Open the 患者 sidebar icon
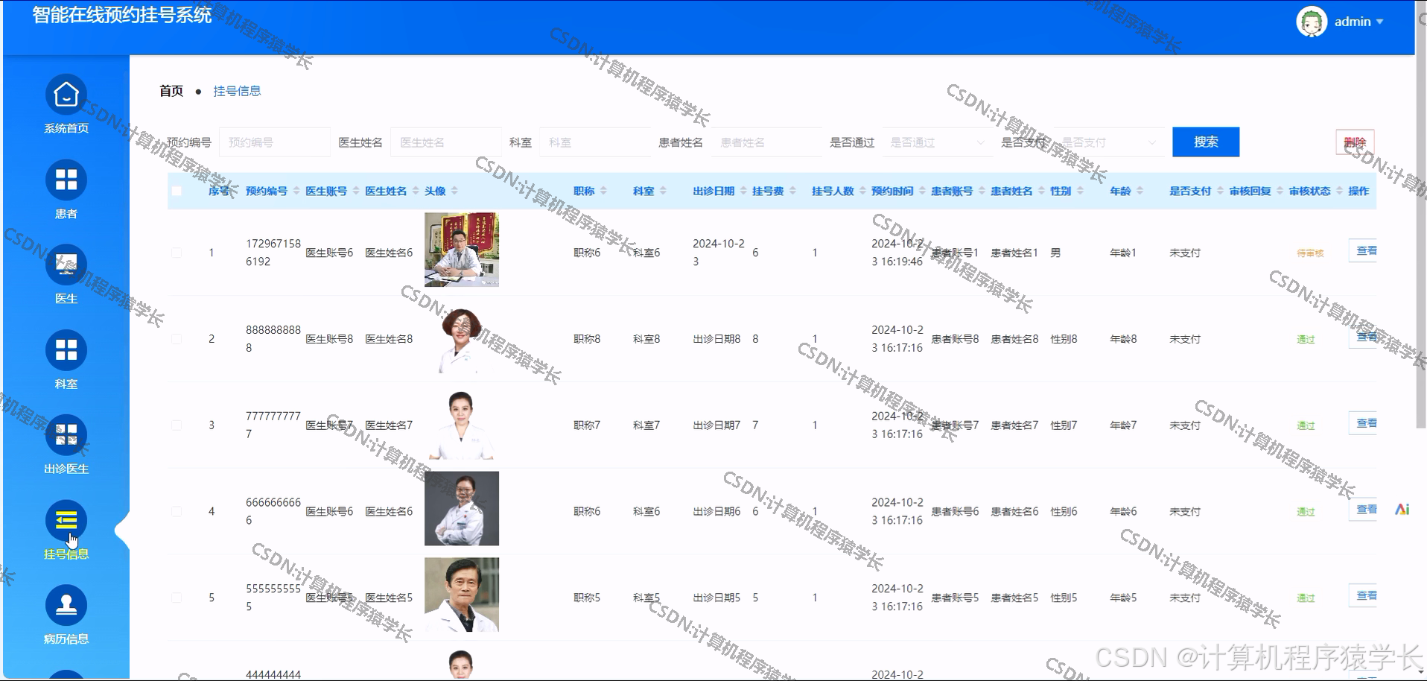This screenshot has width=1427, height=681. tap(66, 180)
